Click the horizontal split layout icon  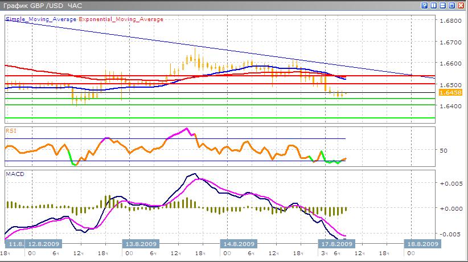point(442,5)
